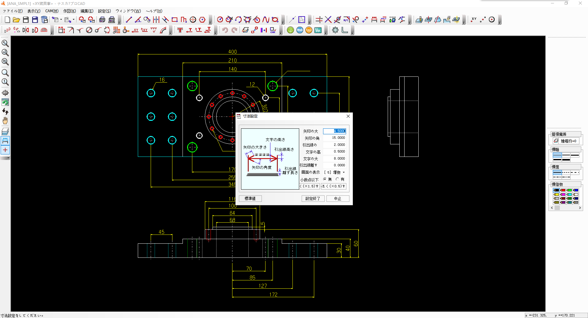Click the 中止 cancel button
The height and width of the screenshot is (318, 588).
point(337,199)
